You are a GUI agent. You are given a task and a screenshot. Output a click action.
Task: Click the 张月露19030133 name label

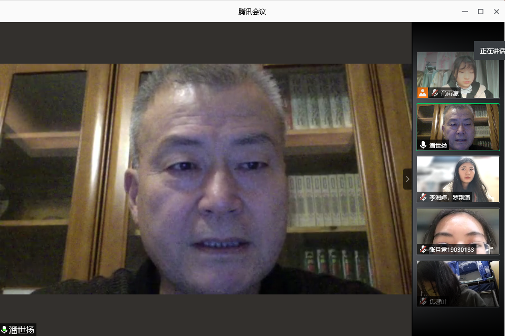(x=452, y=250)
